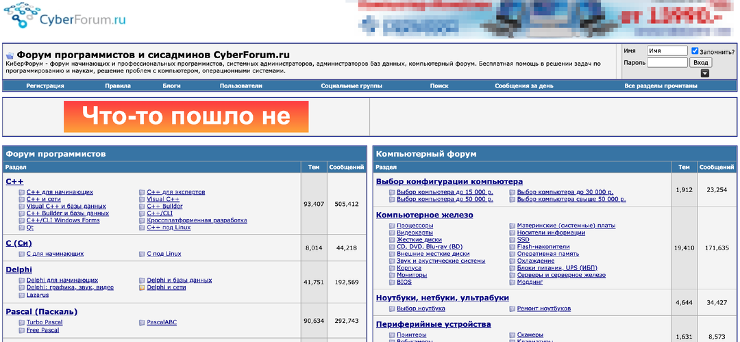This screenshot has width=740, height=342.
Task: Click the folder icon beside Выбор ноутбука
Action: click(392, 308)
